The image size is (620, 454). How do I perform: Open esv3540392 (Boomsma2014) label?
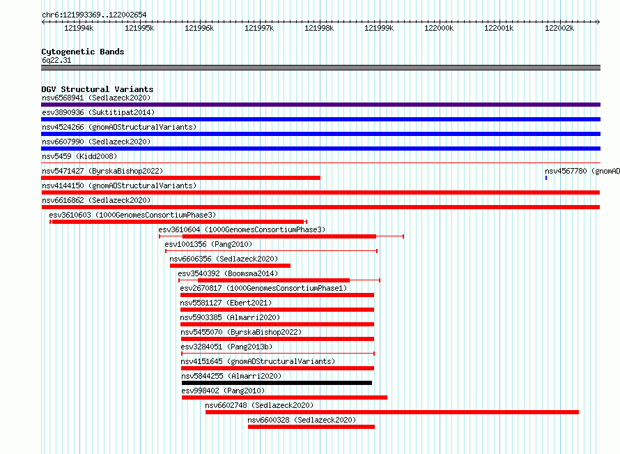228,273
